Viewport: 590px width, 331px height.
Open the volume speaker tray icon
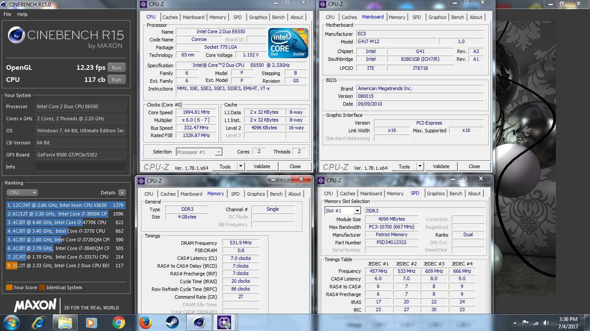tap(546, 323)
